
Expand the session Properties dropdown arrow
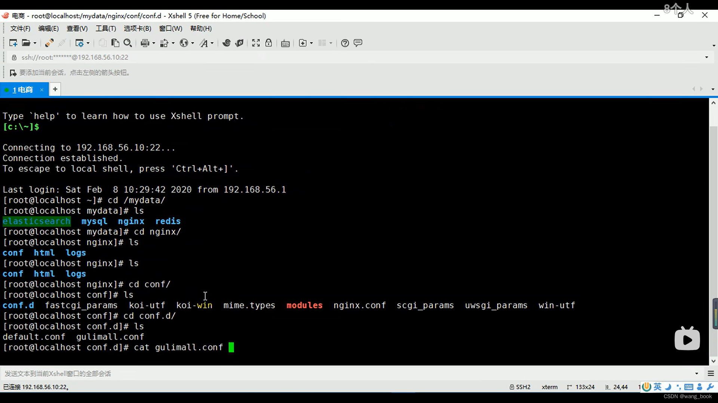[88, 43]
